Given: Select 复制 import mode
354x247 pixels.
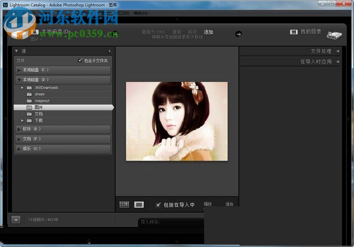Looking at the screenshot, I should click(x=177, y=32).
